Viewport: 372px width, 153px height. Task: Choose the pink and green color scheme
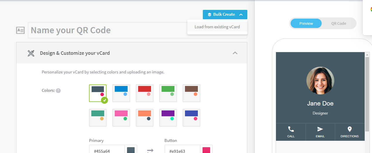(x=121, y=118)
